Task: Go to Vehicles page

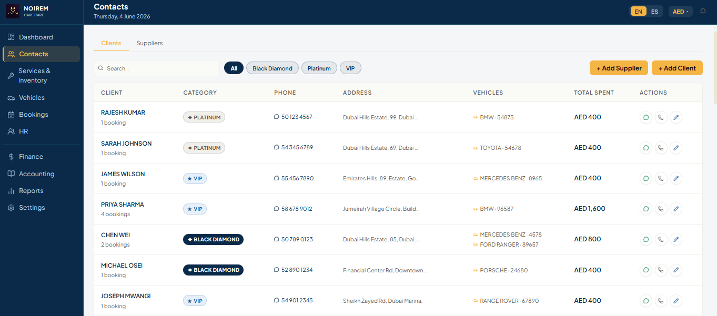Action: [x=41, y=98]
